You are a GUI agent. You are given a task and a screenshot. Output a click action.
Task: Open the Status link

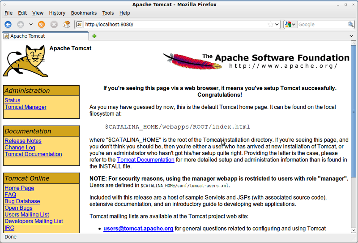[x=13, y=100]
